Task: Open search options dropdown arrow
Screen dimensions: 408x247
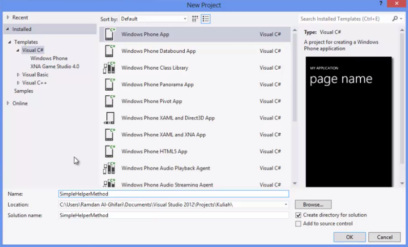Action: pyautogui.click(x=401, y=18)
